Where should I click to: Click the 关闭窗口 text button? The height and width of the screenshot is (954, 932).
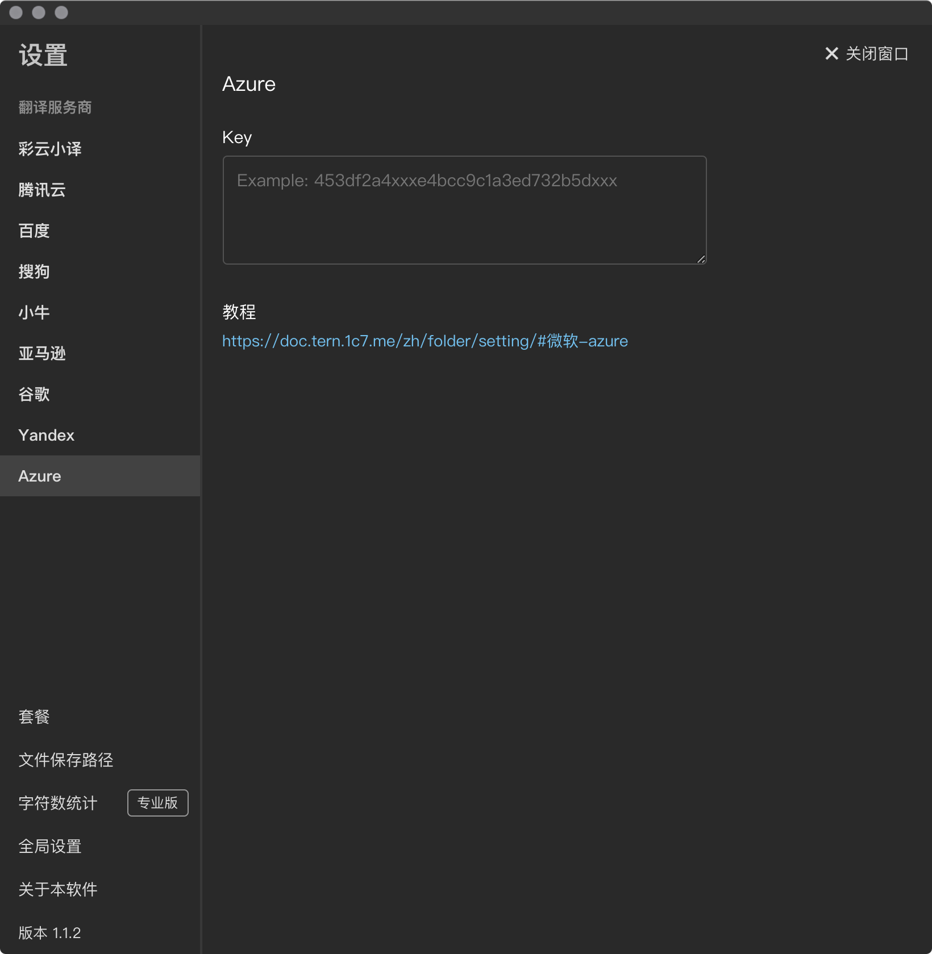click(876, 54)
